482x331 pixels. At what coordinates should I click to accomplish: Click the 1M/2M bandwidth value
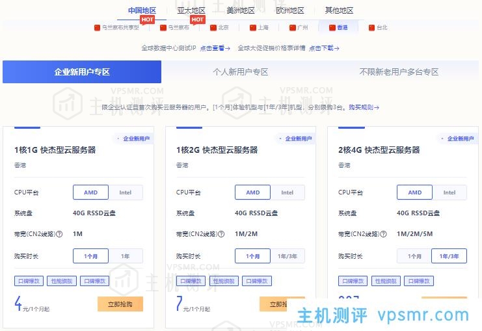(247, 234)
